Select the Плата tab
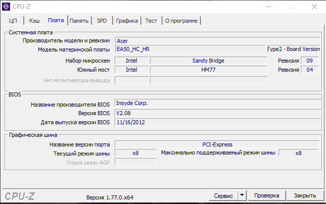 pos(56,20)
